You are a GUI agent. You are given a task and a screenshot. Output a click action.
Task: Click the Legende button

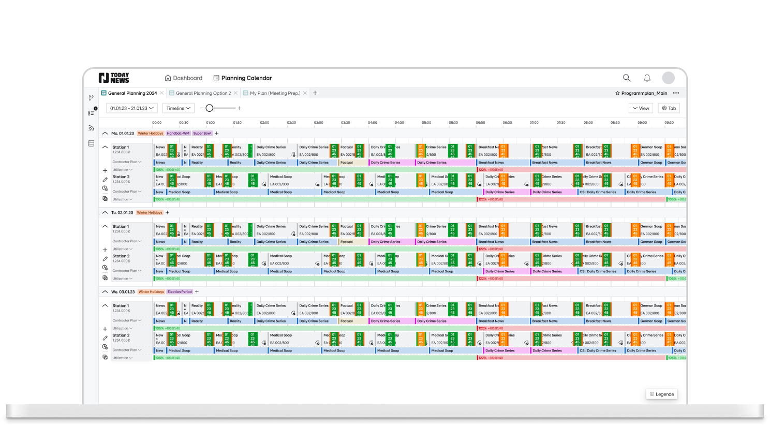tap(662, 394)
